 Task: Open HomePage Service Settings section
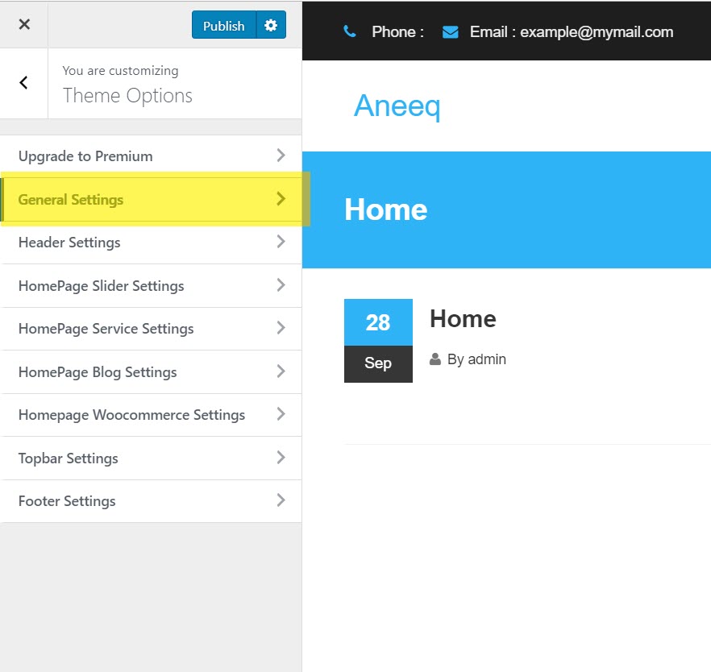[151, 329]
